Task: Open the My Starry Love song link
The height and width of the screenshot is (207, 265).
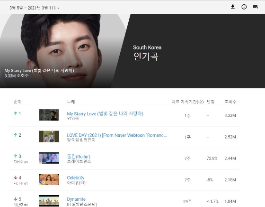Action: point(105,113)
